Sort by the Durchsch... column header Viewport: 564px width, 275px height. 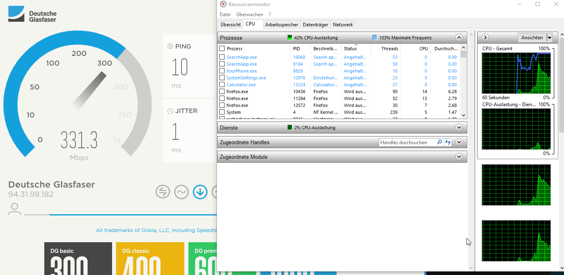tap(445, 49)
